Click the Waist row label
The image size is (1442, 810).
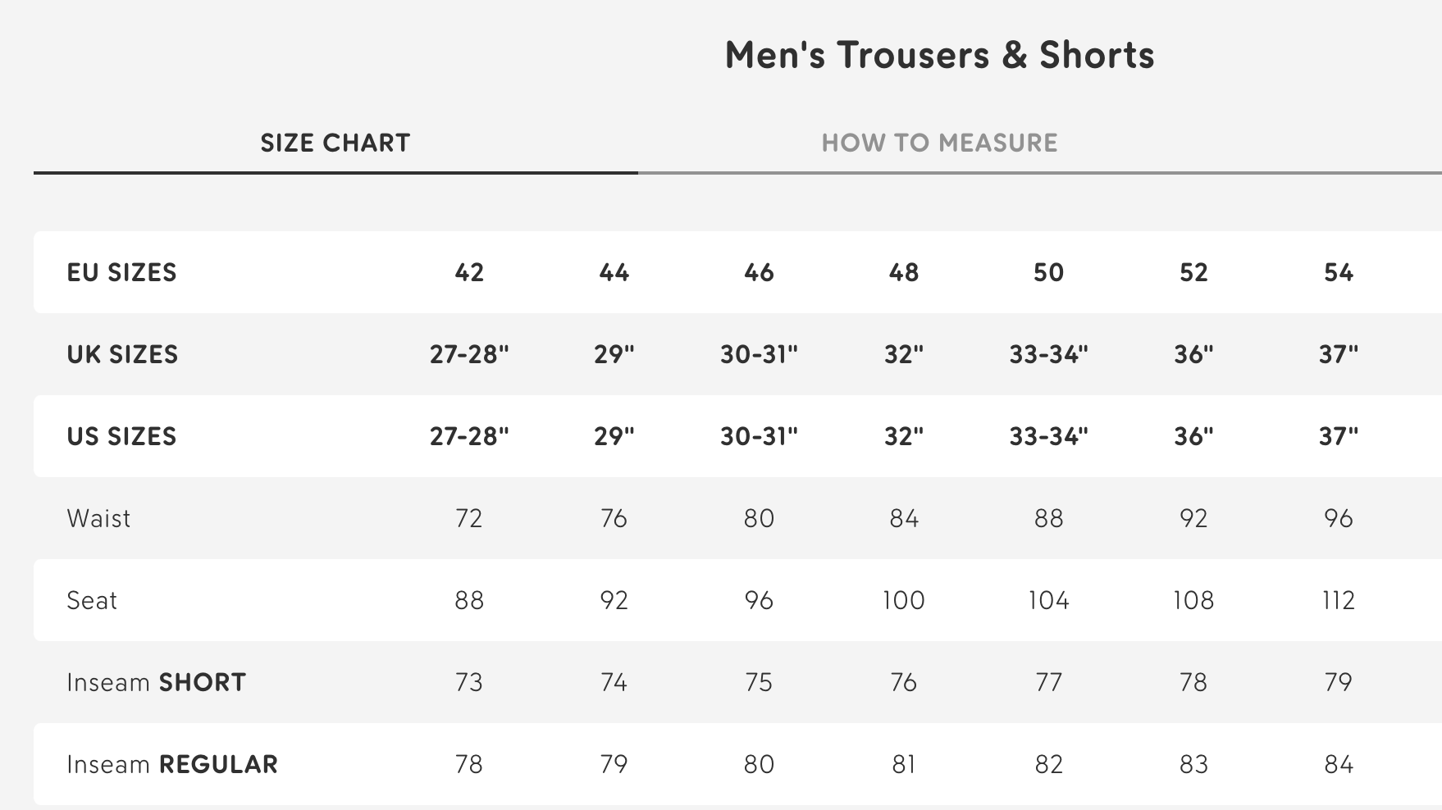pyautogui.click(x=98, y=518)
